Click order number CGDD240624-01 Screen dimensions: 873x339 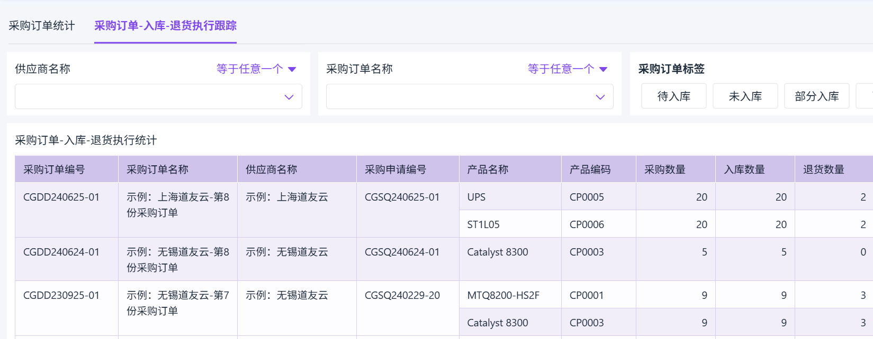61,252
